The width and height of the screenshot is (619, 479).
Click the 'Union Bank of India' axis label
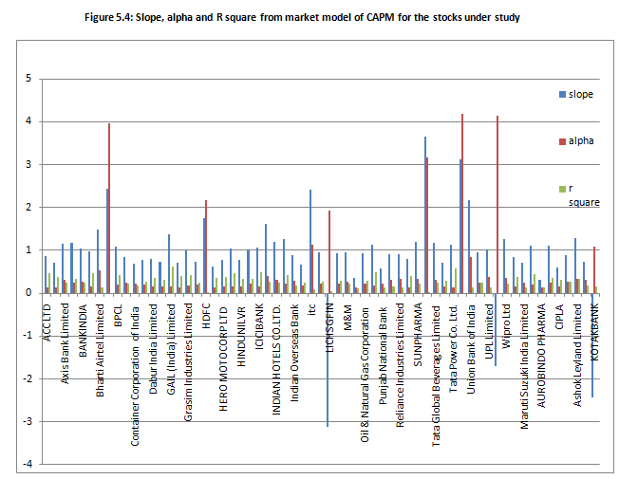pyautogui.click(x=471, y=350)
